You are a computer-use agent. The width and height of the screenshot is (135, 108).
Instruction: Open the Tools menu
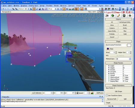(101, 6)
